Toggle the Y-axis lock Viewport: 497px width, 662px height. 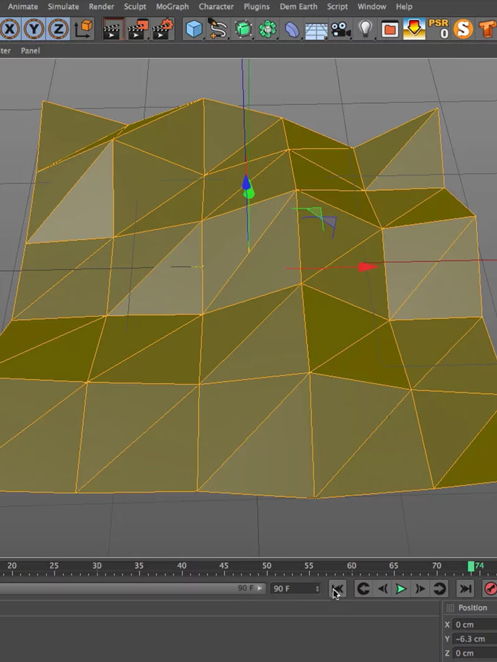coord(35,29)
